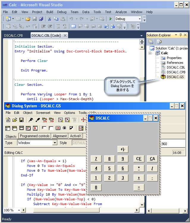Viewport: 190px width, 223px height.
Task: Switch to the DSCALC.CPB tab
Action: coord(13,35)
